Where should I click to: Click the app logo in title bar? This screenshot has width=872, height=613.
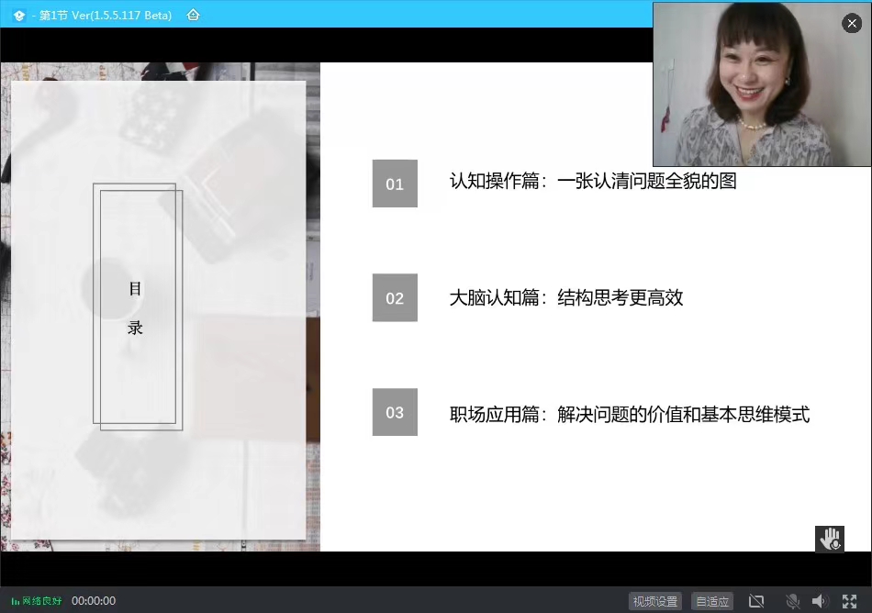click(x=19, y=16)
